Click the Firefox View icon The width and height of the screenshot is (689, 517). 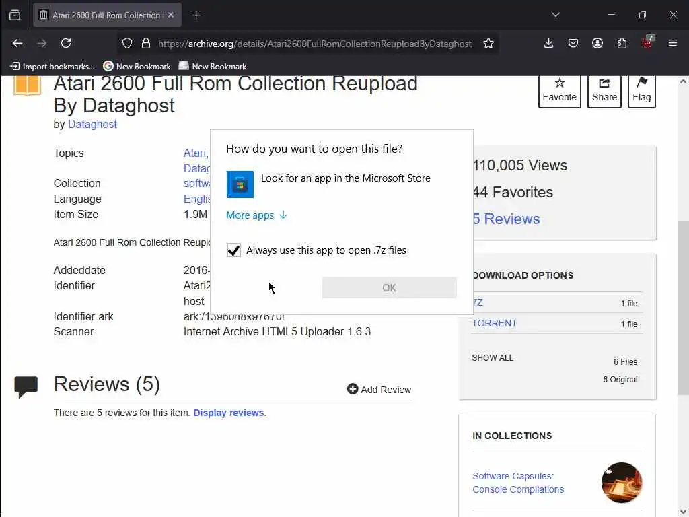[15, 15]
